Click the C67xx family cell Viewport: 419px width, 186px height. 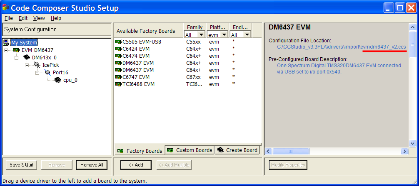[194, 77]
